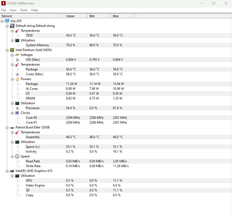
Task: Open the View menu
Action: tap(13, 10)
